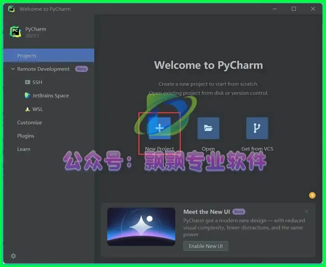This screenshot has height=267, width=326.
Task: Click the JetBrains Space logo icon
Action: click(x=28, y=95)
